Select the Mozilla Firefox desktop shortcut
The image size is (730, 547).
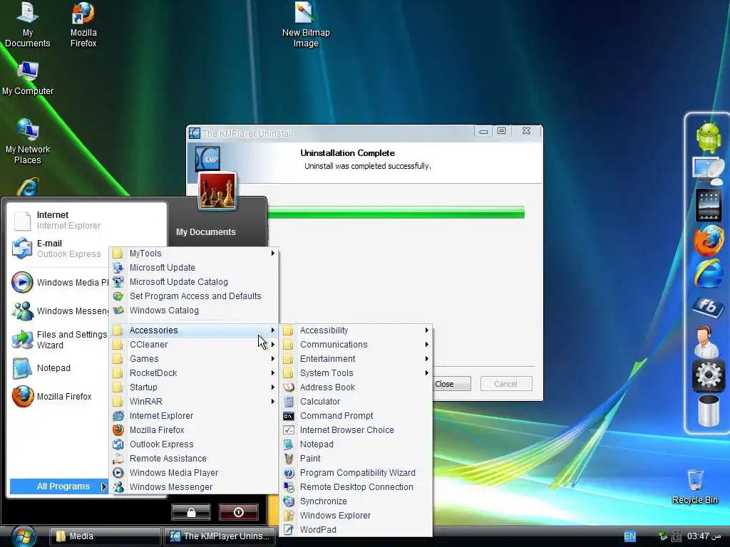83,24
